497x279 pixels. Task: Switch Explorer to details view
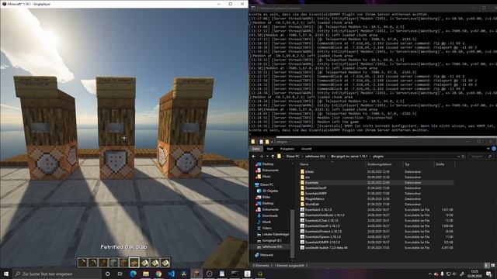[487, 265]
